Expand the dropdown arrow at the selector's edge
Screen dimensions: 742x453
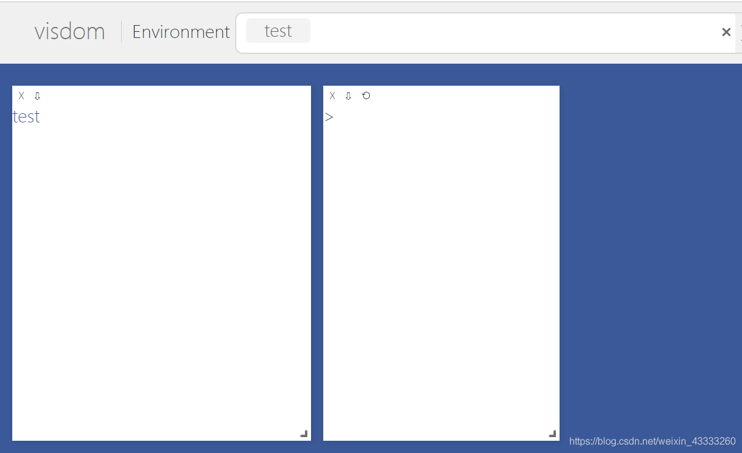pyautogui.click(x=740, y=32)
